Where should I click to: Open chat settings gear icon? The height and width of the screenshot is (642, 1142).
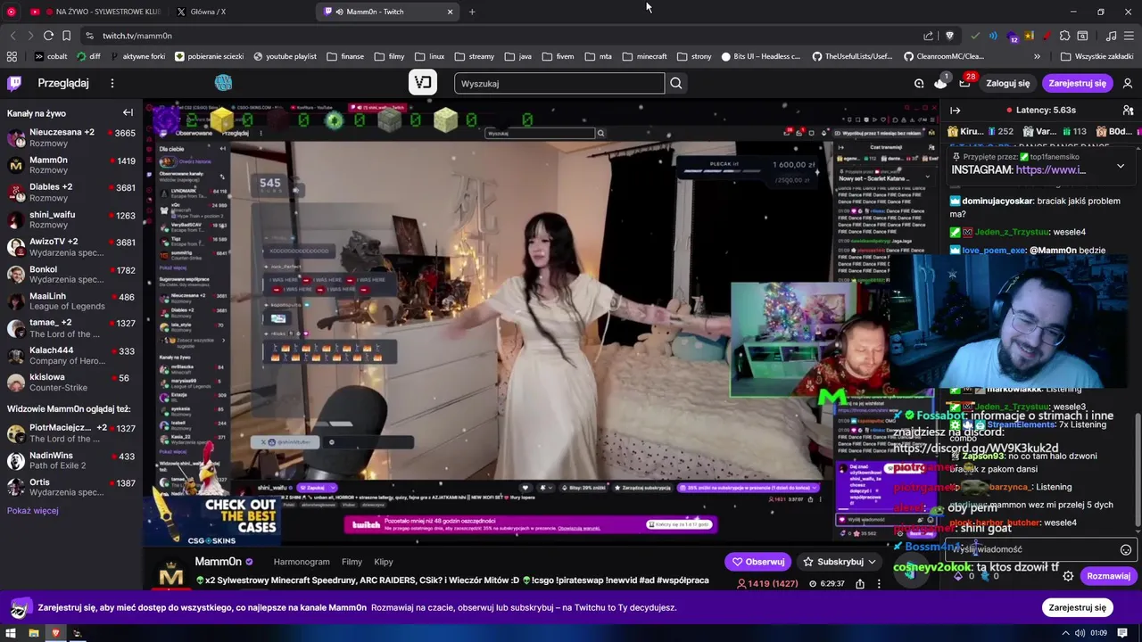1068,576
